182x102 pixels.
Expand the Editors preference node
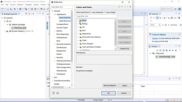pos(55,31)
